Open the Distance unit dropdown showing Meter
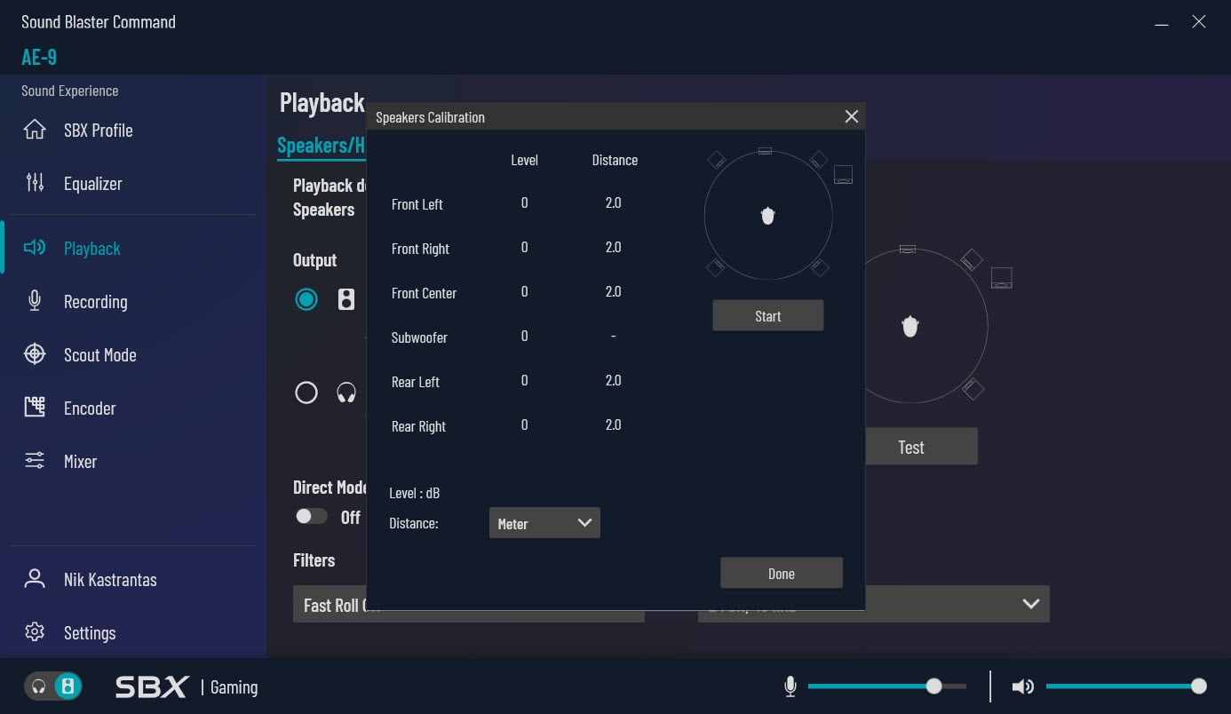 click(544, 523)
